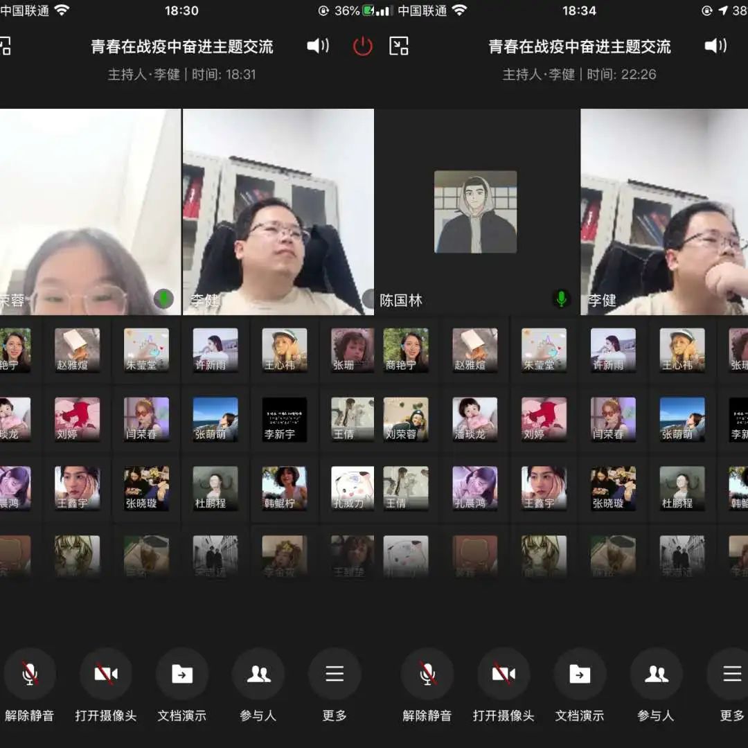Toggle 打开摄像头 camera in right screenshot
Screen dimensions: 748x748
504,674
